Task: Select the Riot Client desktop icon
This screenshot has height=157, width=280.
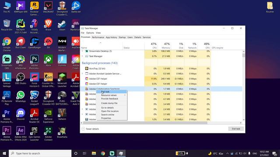Action: coord(21,43)
